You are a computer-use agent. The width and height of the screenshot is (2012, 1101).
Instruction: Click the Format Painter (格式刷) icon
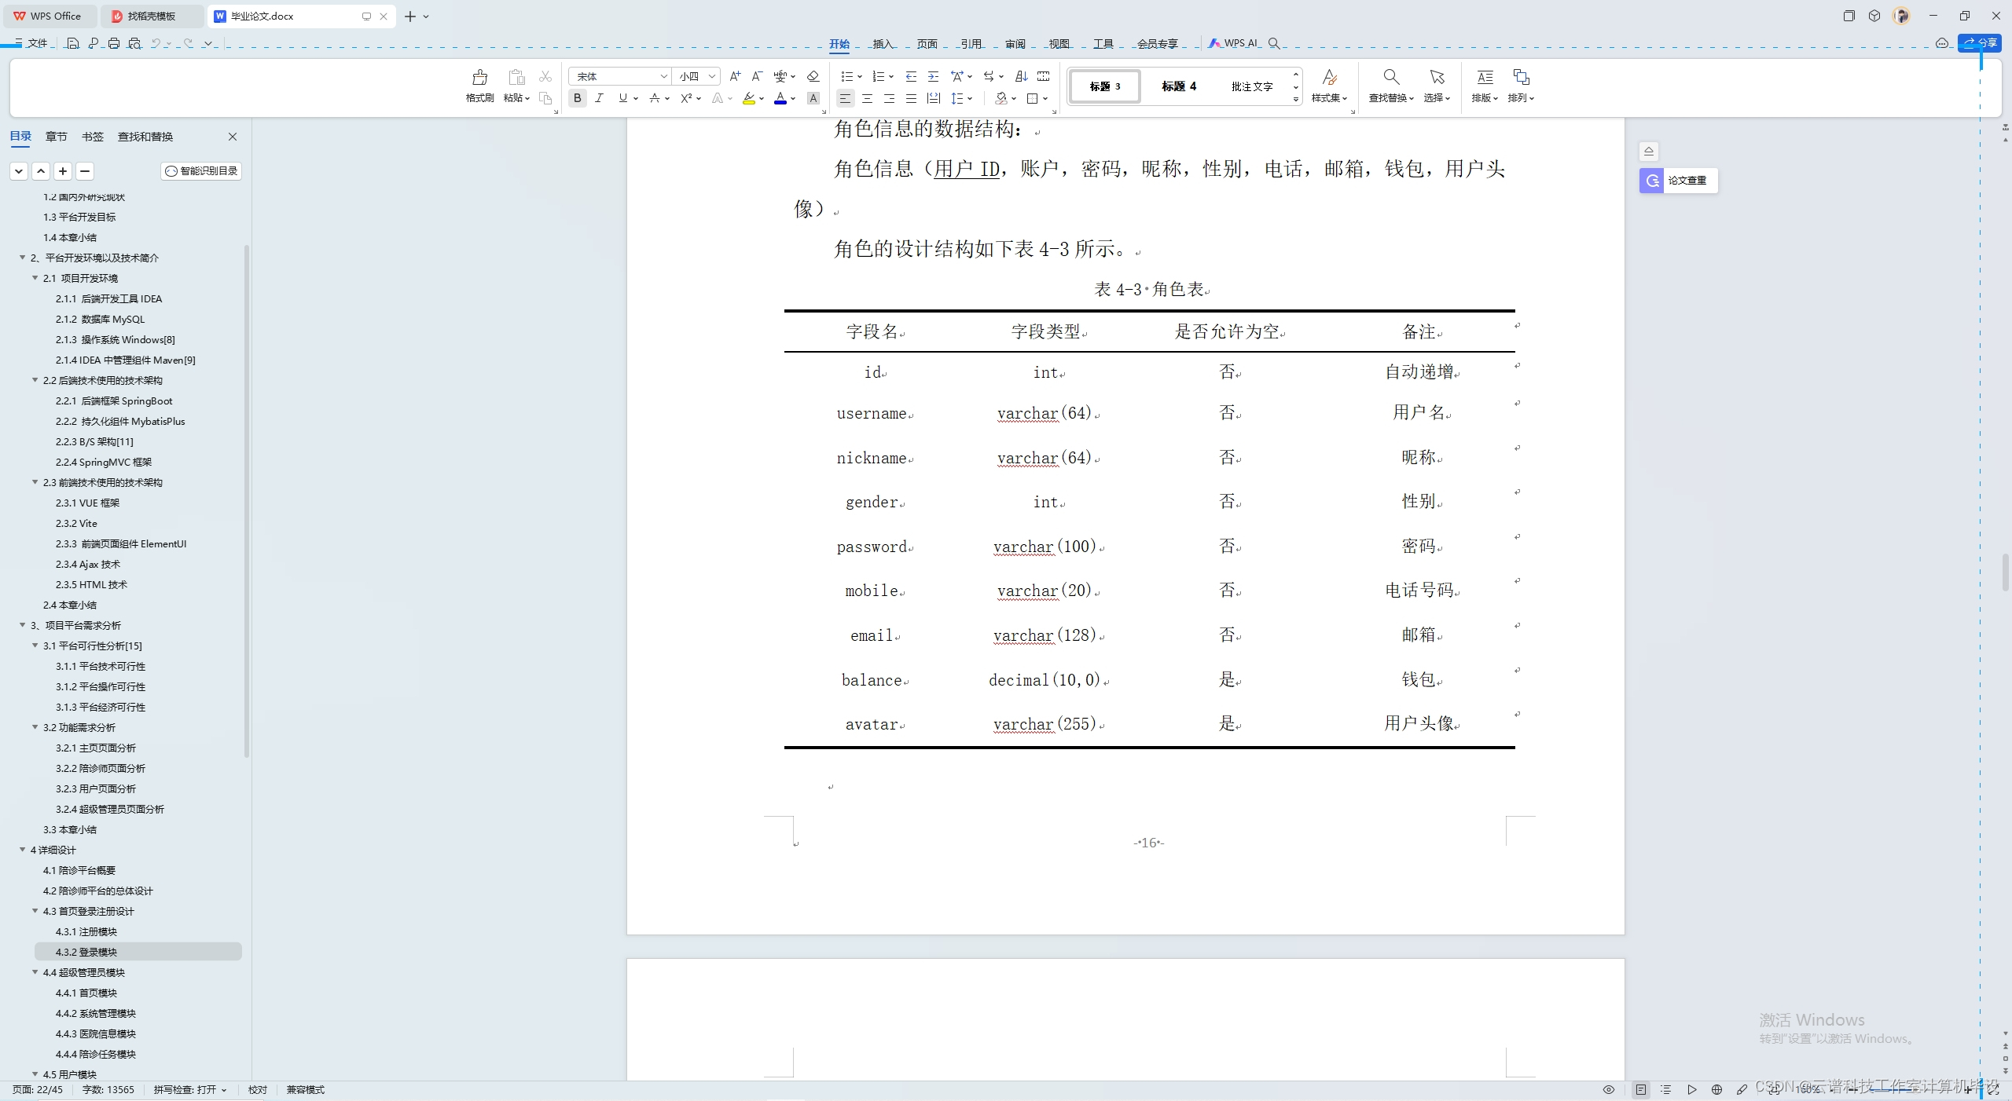coord(479,78)
